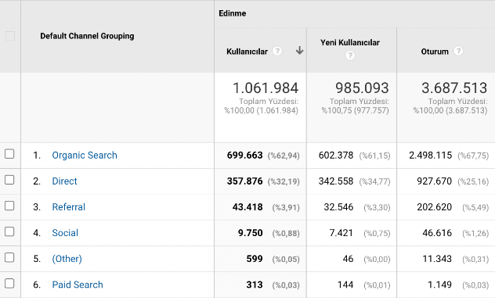Check the (Other) row checkbox

coord(9,257)
